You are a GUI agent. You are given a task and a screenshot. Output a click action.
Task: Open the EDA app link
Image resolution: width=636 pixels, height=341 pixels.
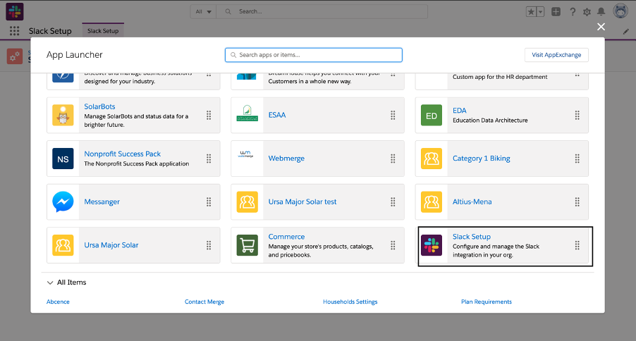pos(460,111)
